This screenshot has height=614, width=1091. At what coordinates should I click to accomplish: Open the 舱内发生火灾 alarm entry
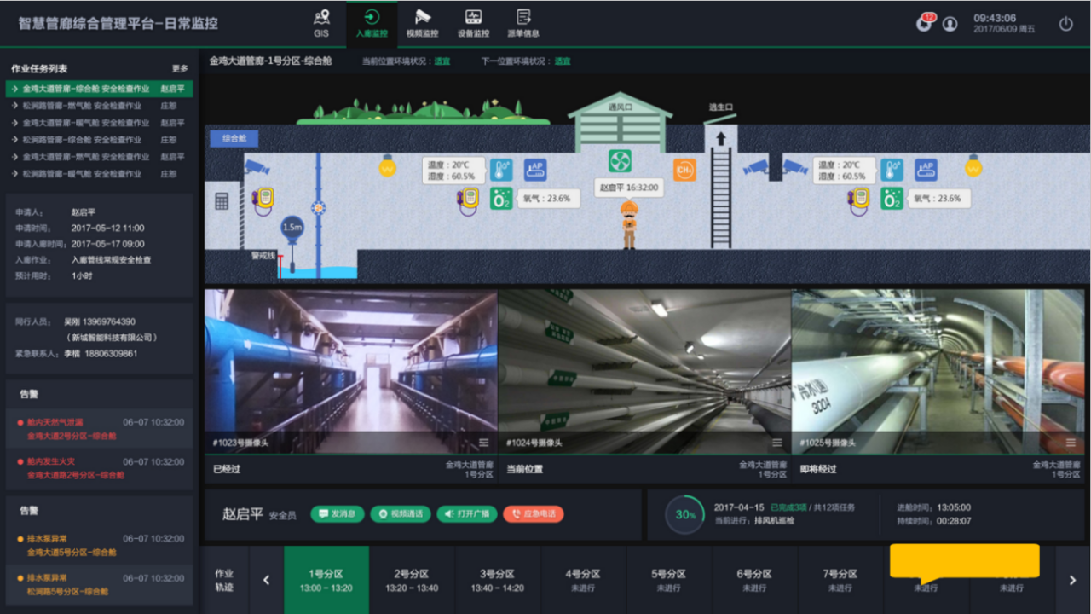(x=100, y=468)
